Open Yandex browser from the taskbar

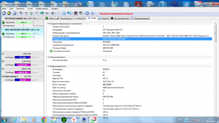(x=74, y=120)
